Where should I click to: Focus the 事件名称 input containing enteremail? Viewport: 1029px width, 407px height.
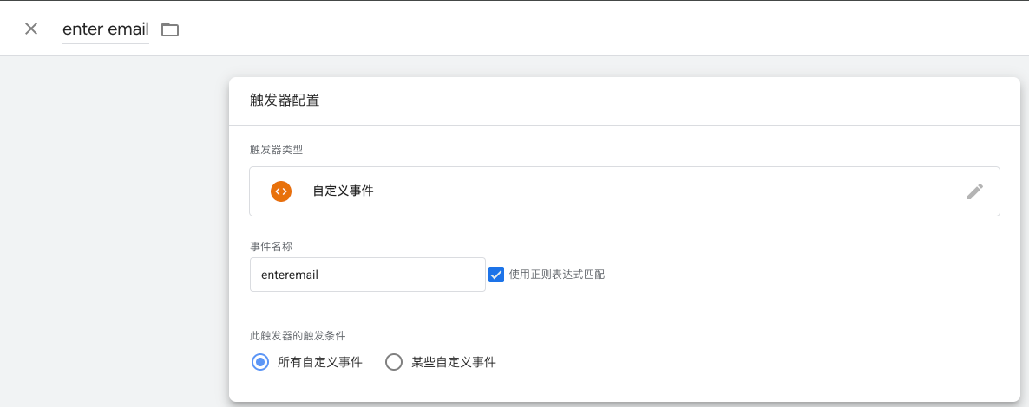pyautogui.click(x=366, y=275)
